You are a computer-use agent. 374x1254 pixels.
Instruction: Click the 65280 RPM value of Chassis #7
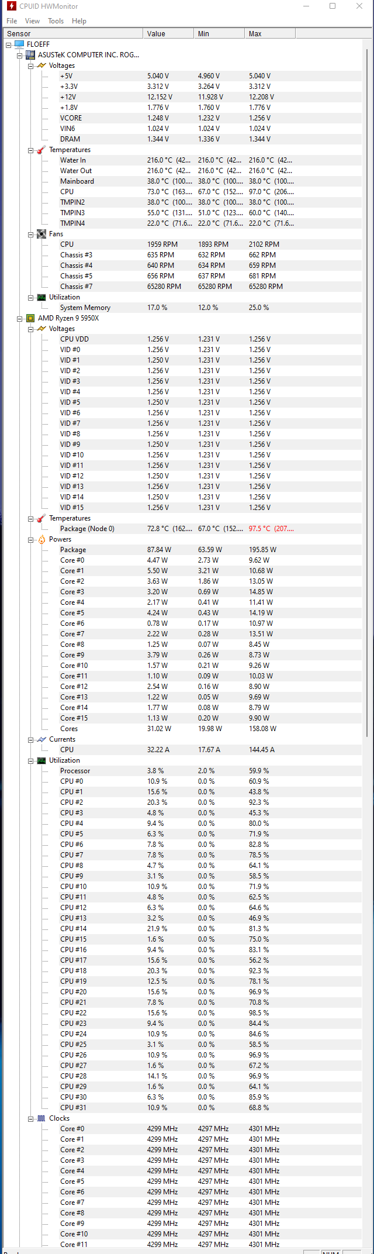(164, 287)
